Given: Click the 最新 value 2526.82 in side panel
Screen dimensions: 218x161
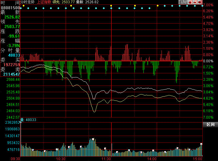Looking at the screenshot, I should [x=12, y=17].
